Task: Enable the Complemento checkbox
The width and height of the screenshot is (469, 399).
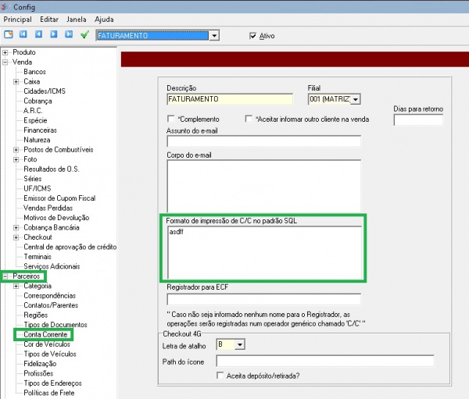Action: point(171,119)
